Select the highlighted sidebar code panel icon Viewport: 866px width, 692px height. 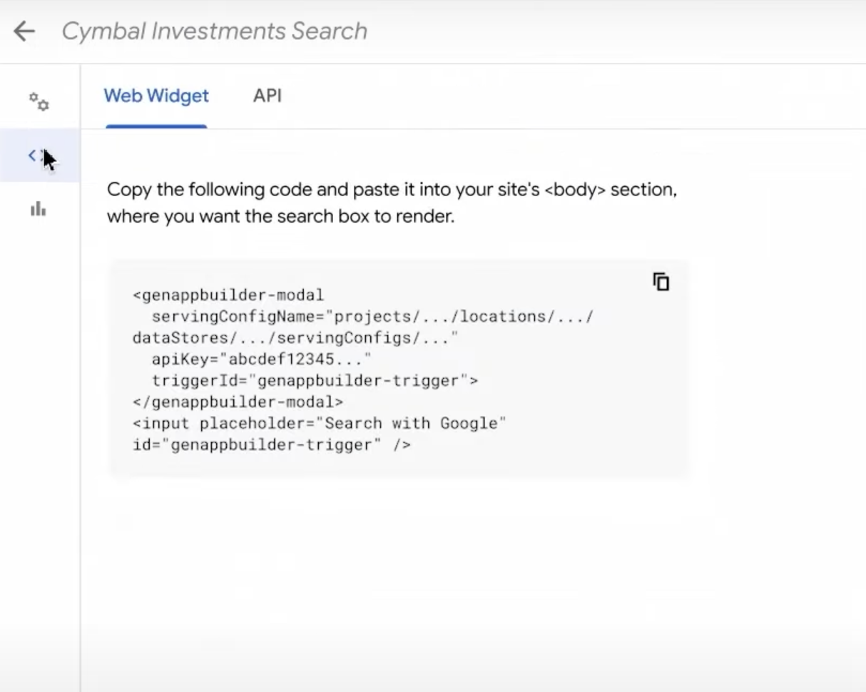pyautogui.click(x=36, y=156)
